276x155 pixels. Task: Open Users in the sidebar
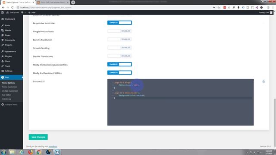[x=7, y=61]
